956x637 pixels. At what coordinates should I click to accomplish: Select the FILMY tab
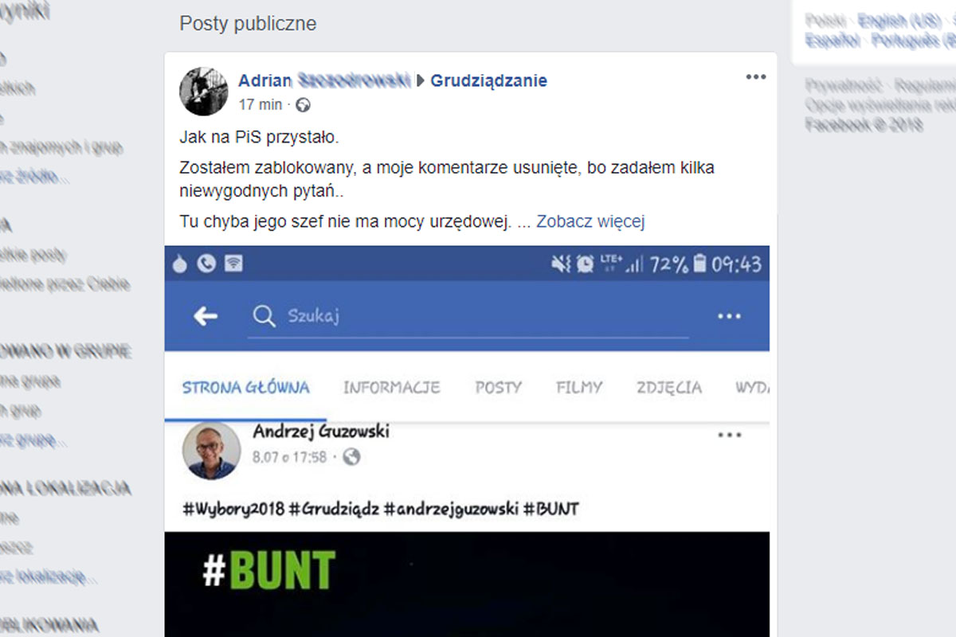click(579, 388)
